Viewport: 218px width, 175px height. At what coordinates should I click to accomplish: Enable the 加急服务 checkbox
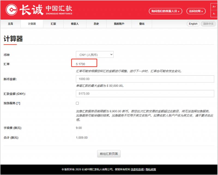tap(77, 103)
